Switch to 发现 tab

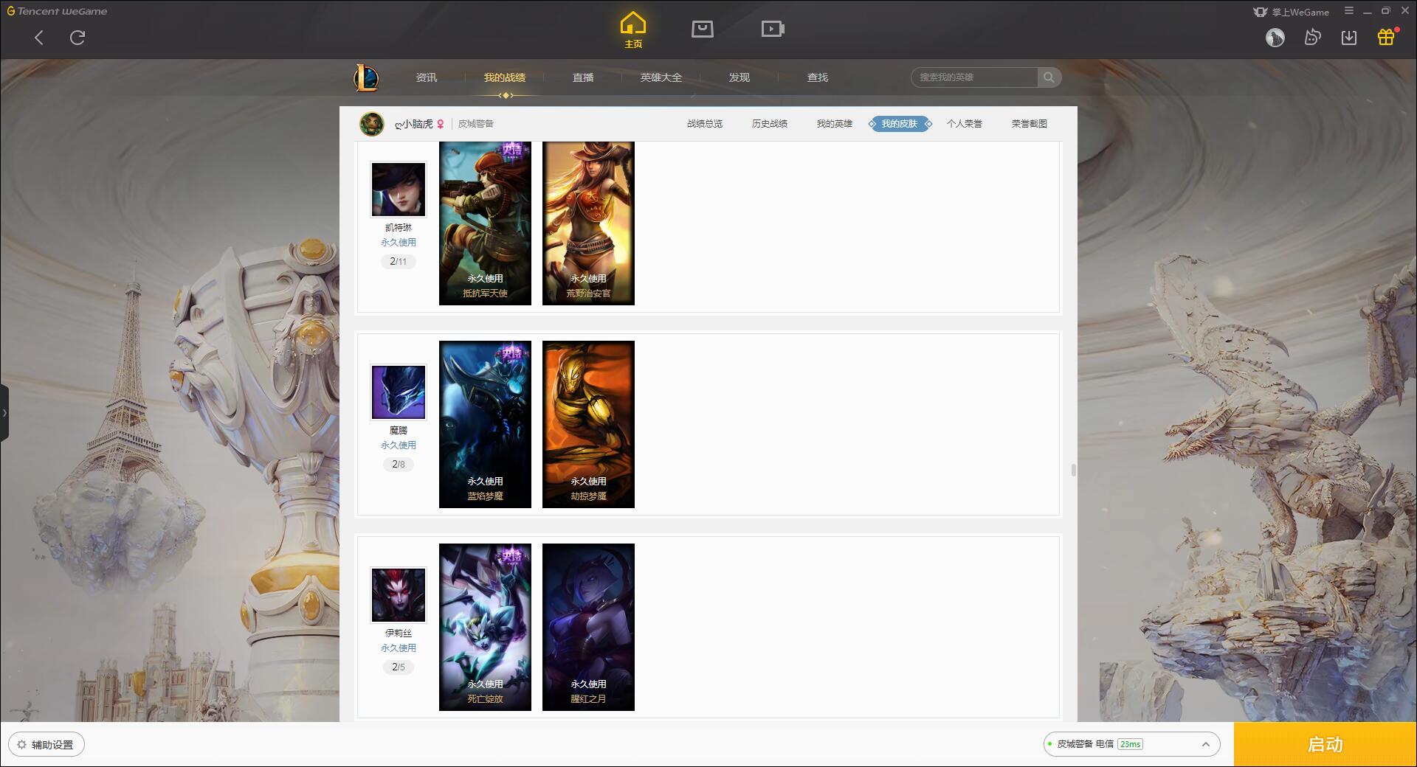point(739,77)
